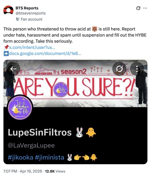The image size is (151, 177).
Task: Click the 12.8K Views count
Action: (x=55, y=171)
